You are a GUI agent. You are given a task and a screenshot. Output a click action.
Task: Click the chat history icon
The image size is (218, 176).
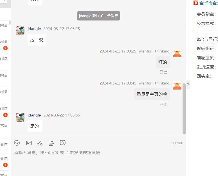(63, 143)
